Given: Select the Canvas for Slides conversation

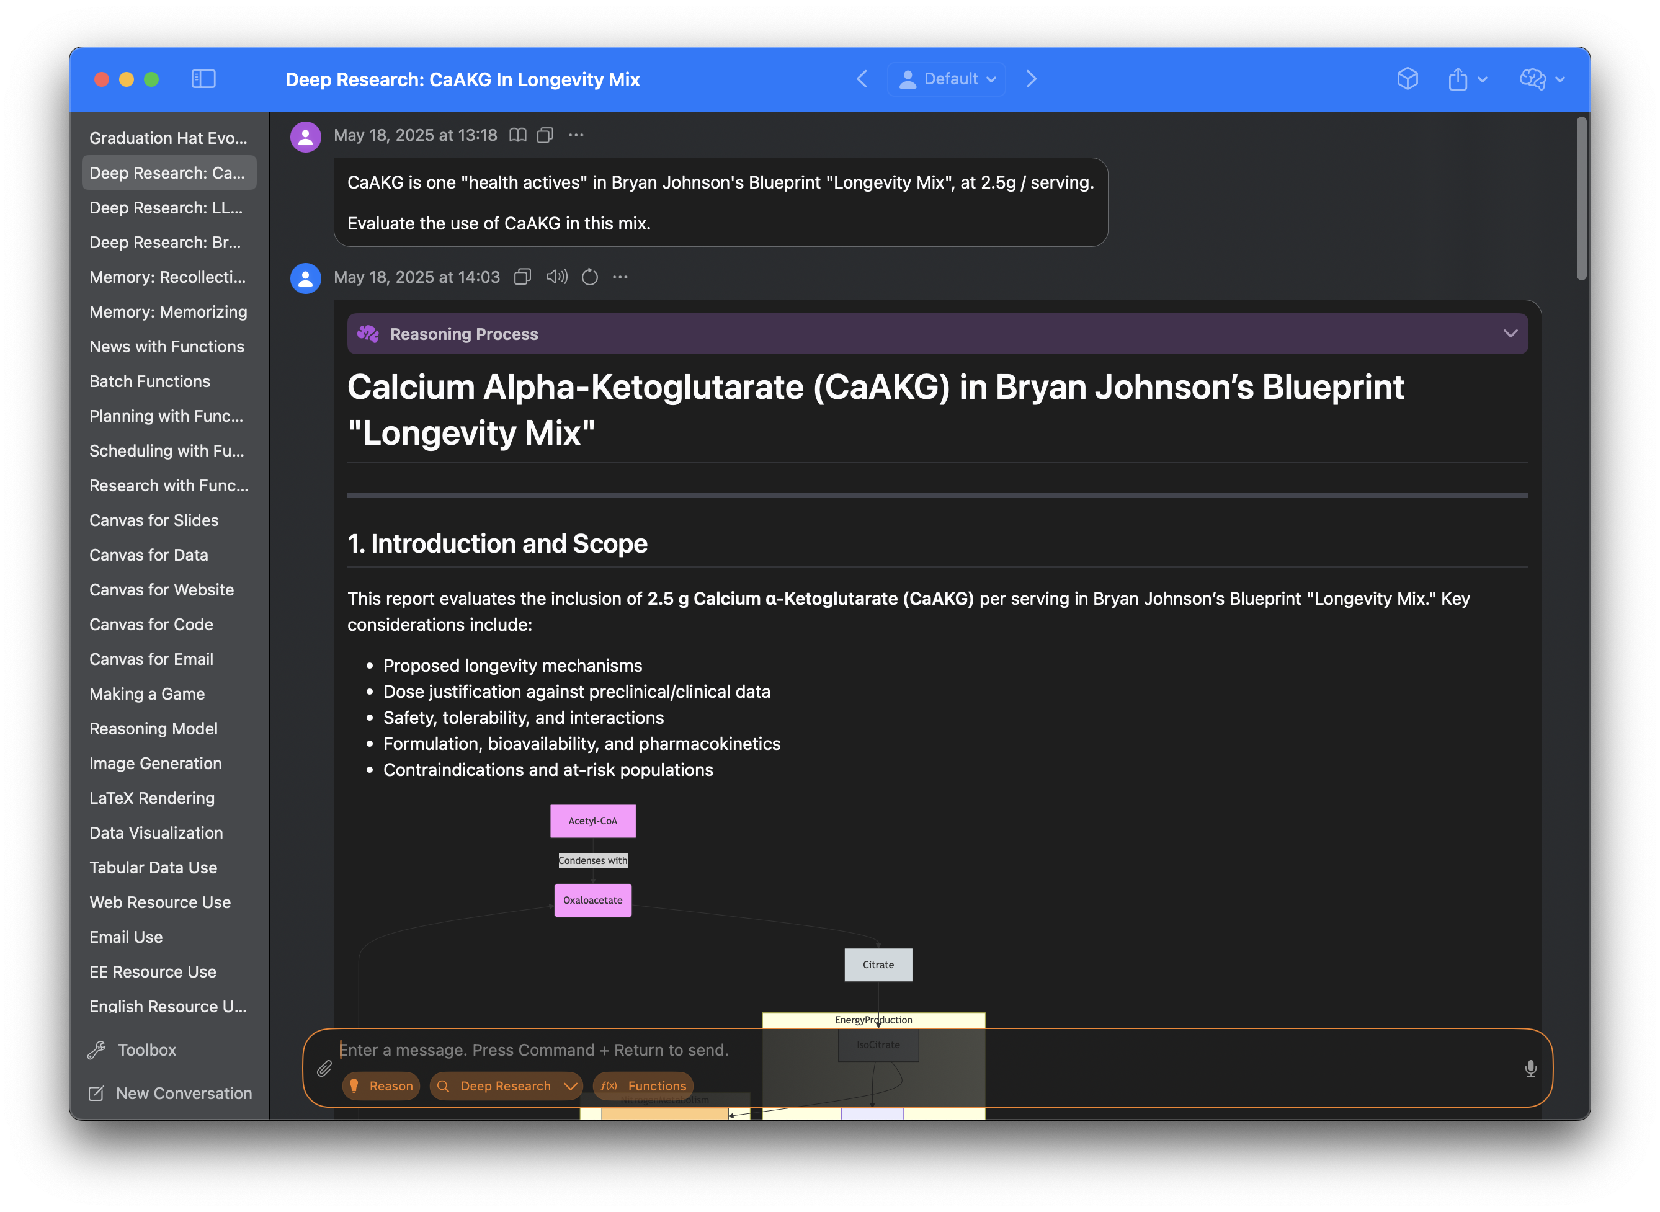Looking at the screenshot, I should click(154, 520).
